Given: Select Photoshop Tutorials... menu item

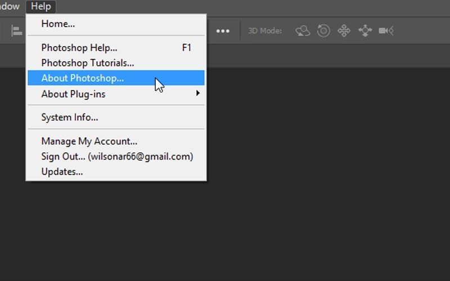Looking at the screenshot, I should point(116,63).
